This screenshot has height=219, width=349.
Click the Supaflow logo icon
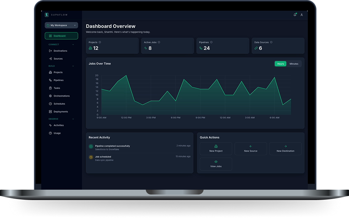coord(46,15)
